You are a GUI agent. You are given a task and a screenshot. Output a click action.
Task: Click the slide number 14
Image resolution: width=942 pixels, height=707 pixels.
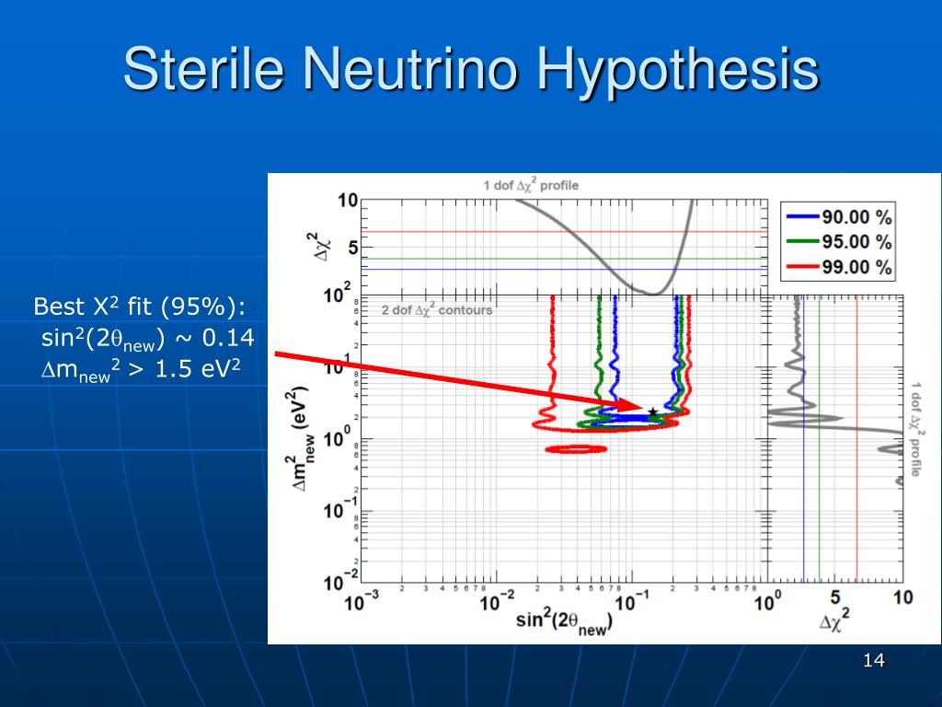(874, 661)
